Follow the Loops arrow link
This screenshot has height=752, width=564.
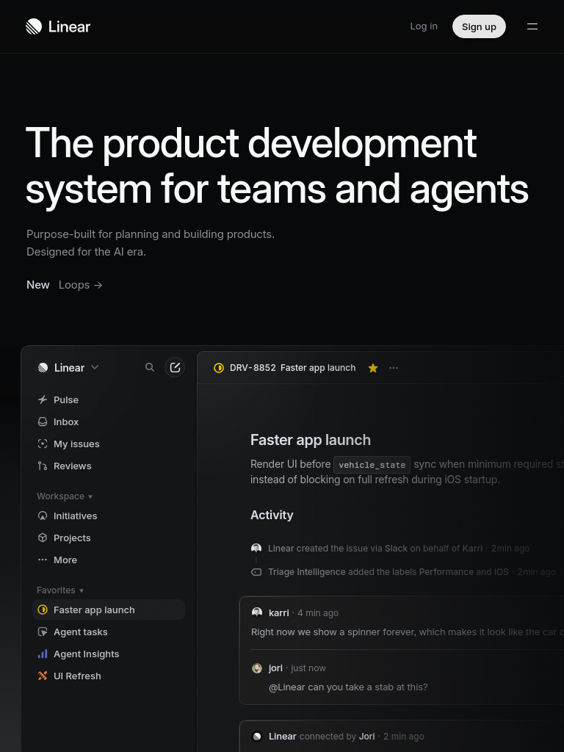click(81, 285)
